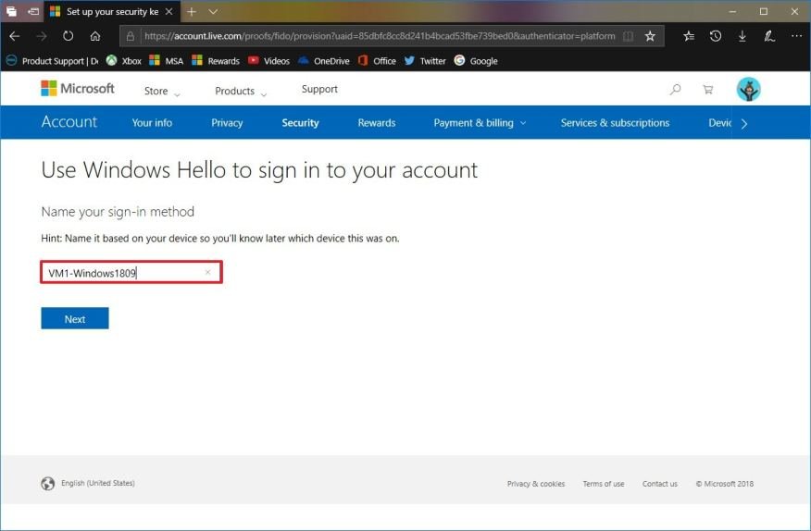Expand the Products dropdown menu

tap(241, 92)
